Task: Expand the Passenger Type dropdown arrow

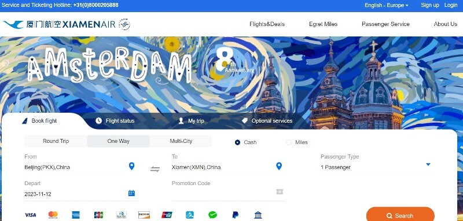Action: click(x=428, y=164)
